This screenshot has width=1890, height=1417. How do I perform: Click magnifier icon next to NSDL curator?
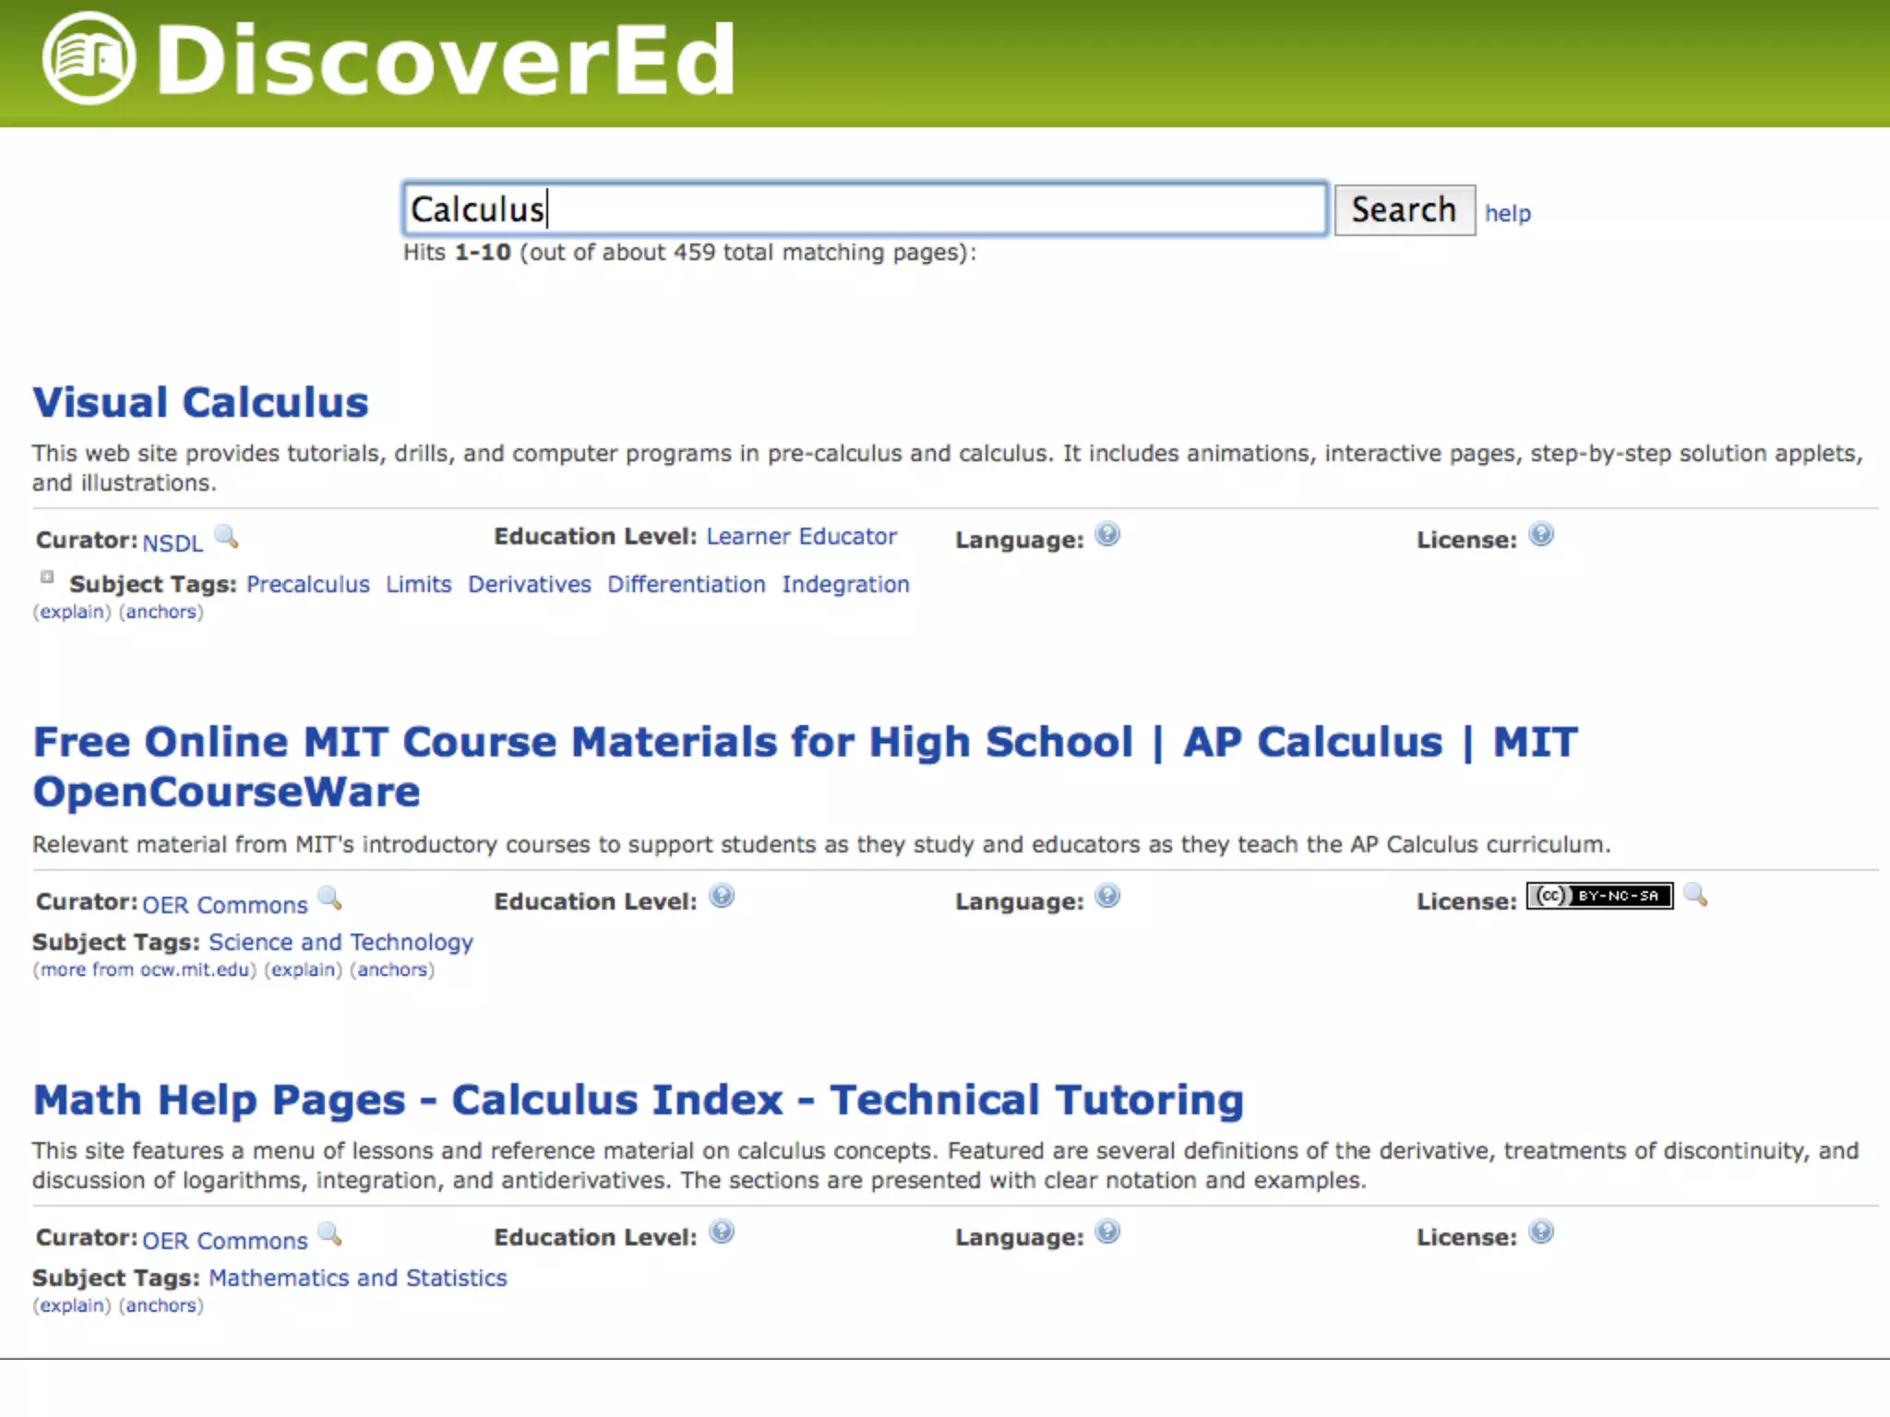click(x=226, y=537)
